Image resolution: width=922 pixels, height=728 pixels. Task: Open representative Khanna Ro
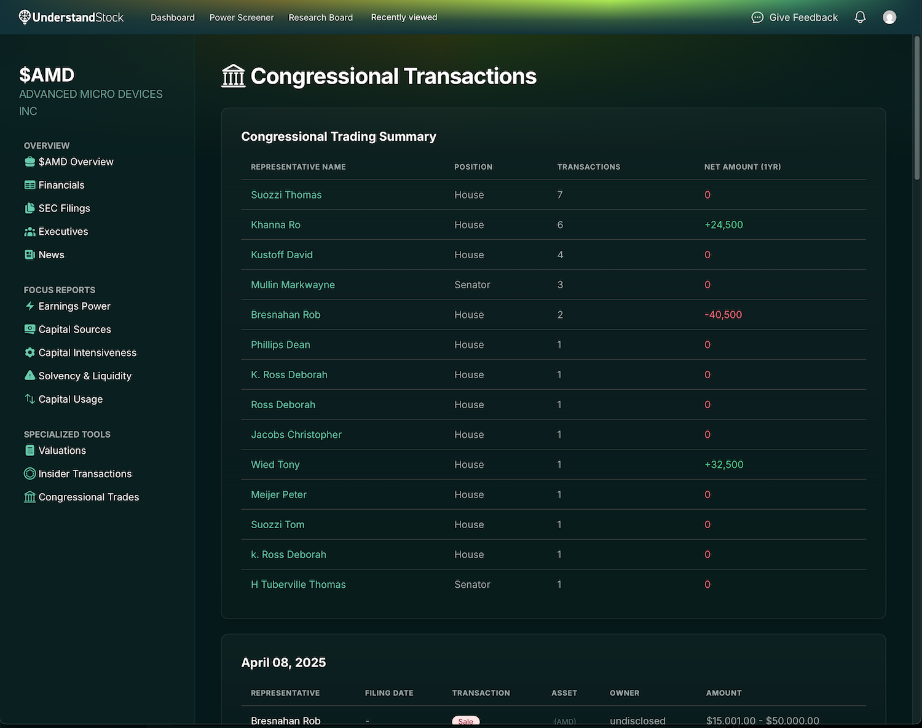coord(275,225)
